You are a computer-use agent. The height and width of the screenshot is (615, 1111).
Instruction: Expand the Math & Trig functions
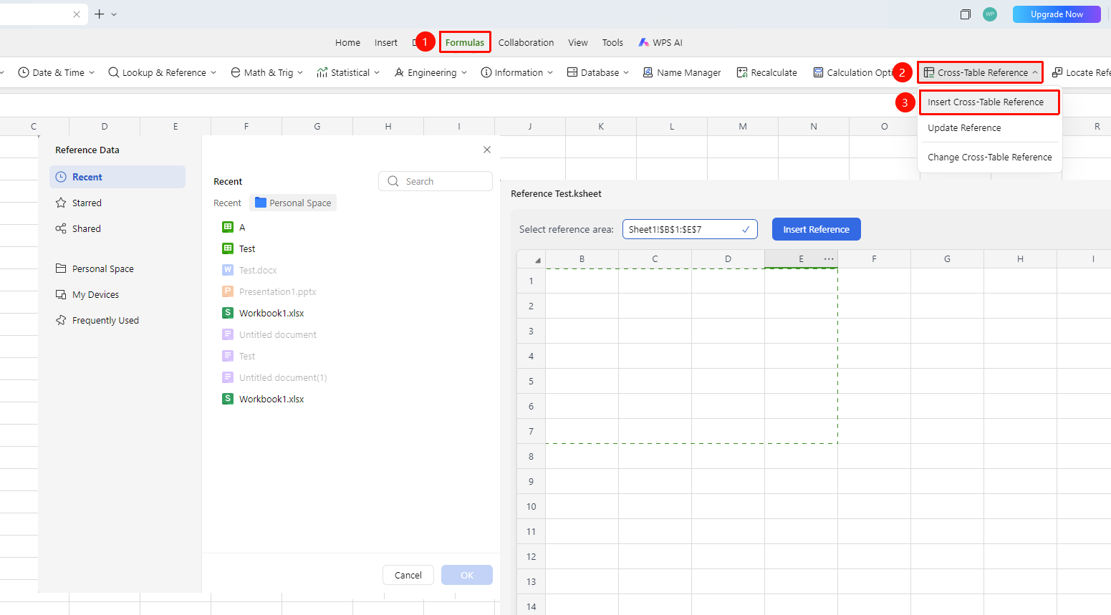[266, 72]
